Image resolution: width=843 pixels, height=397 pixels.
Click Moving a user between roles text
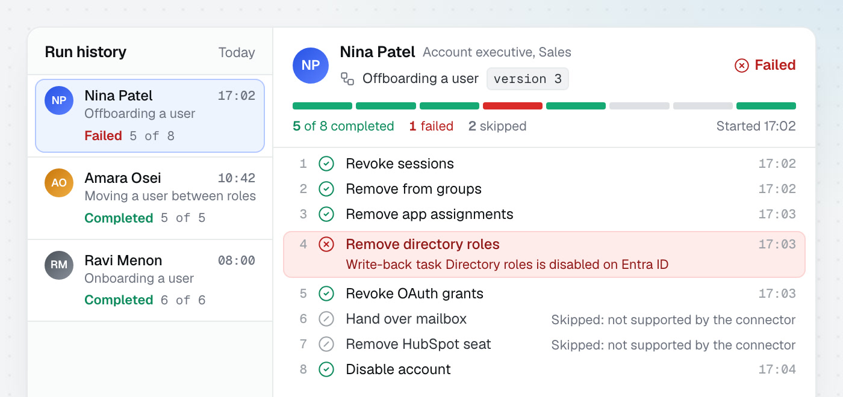click(x=170, y=196)
